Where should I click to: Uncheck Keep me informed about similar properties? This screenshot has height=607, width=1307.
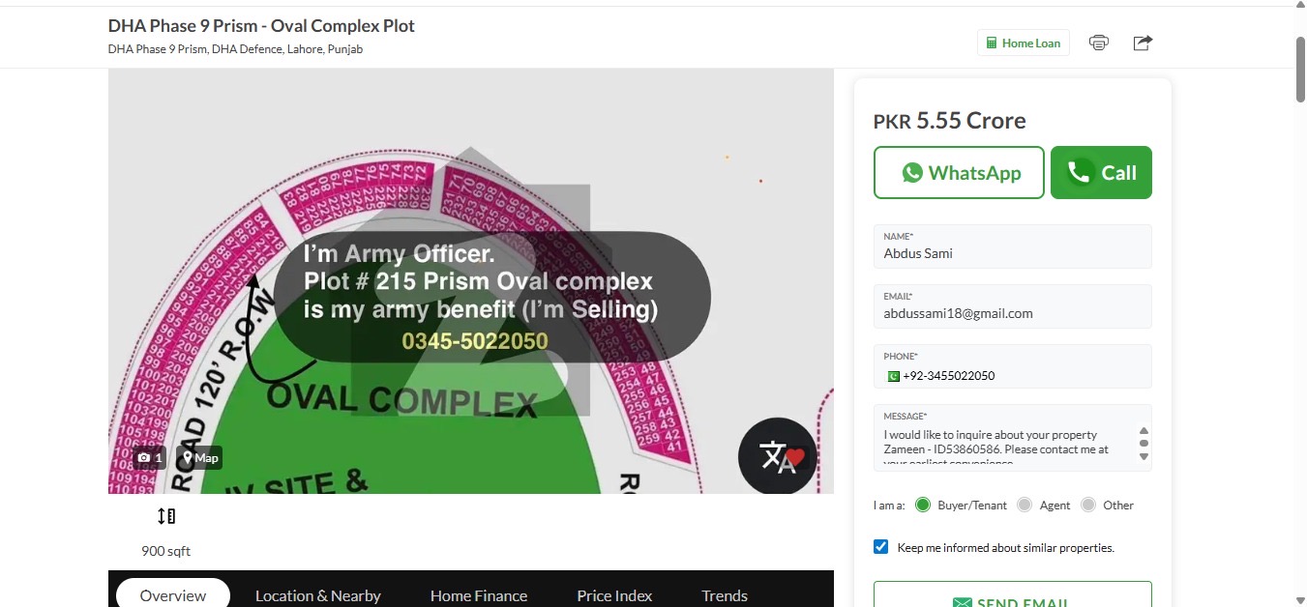click(881, 547)
